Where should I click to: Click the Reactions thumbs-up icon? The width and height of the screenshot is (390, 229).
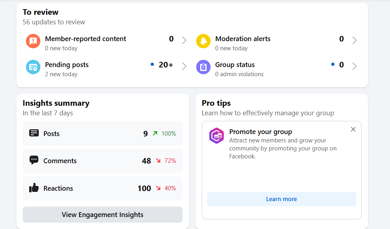click(x=34, y=188)
